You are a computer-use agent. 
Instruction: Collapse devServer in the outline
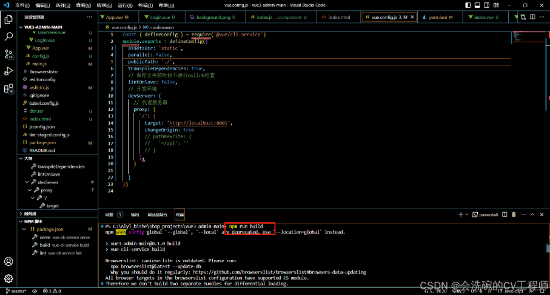pyautogui.click(x=27, y=182)
